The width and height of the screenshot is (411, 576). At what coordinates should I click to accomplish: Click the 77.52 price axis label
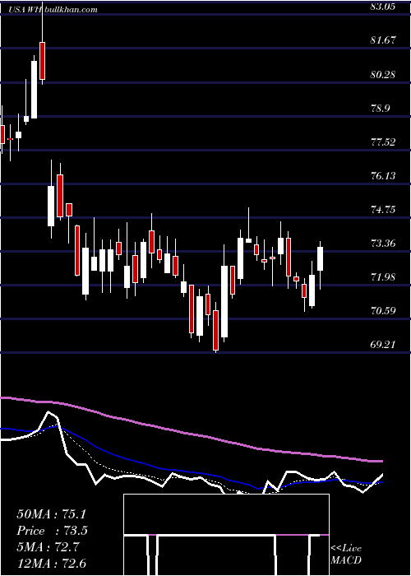tap(383, 142)
